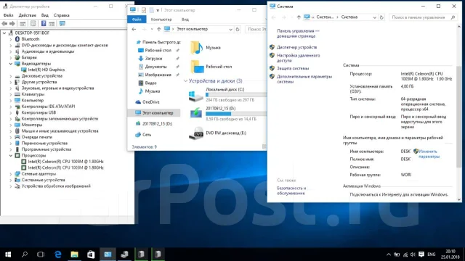Click the up arrow in System window navigation
The height and width of the screenshot is (261, 465).
coord(299,17)
